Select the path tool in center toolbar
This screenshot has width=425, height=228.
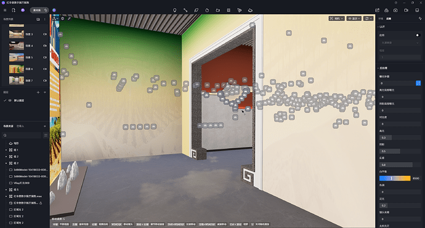point(185,10)
